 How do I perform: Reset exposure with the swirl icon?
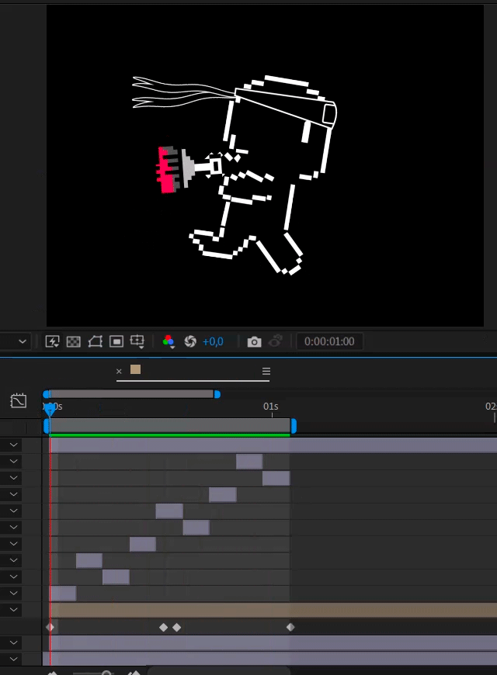click(190, 341)
